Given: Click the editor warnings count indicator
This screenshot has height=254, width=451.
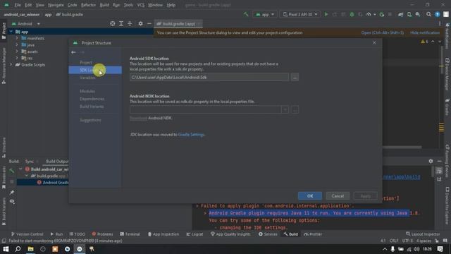Looking at the screenshot, I should tap(424, 42).
